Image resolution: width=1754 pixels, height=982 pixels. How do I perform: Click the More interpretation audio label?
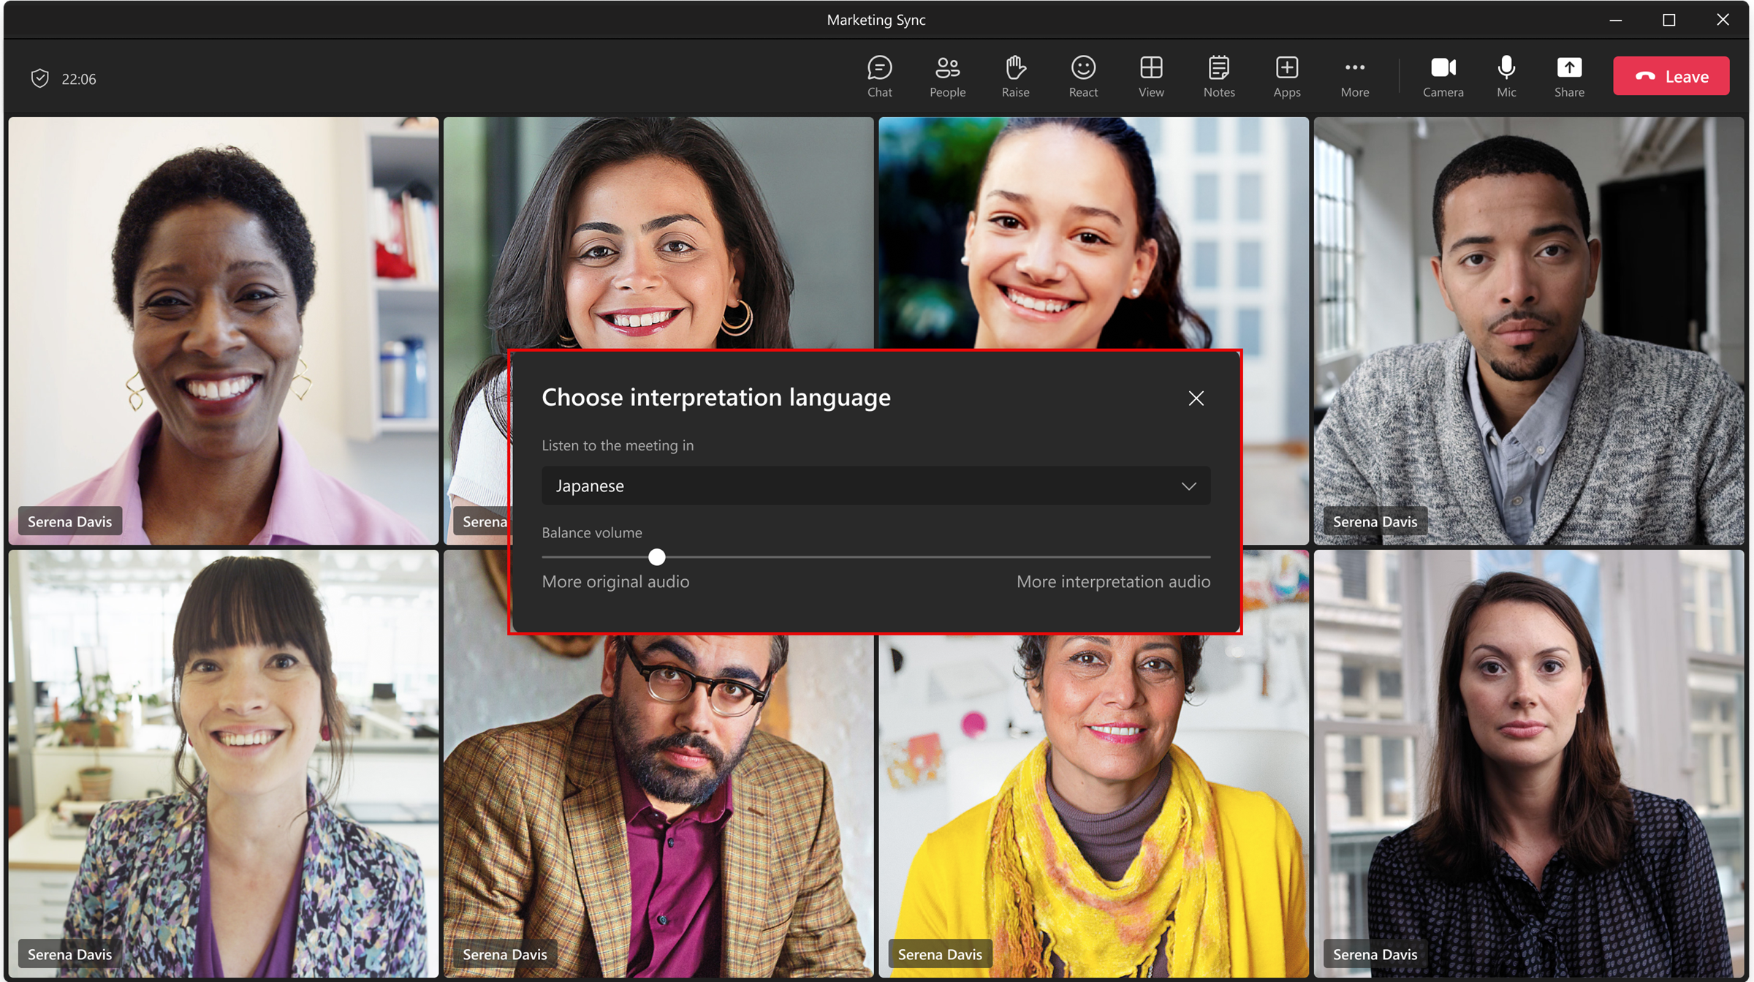coord(1112,581)
